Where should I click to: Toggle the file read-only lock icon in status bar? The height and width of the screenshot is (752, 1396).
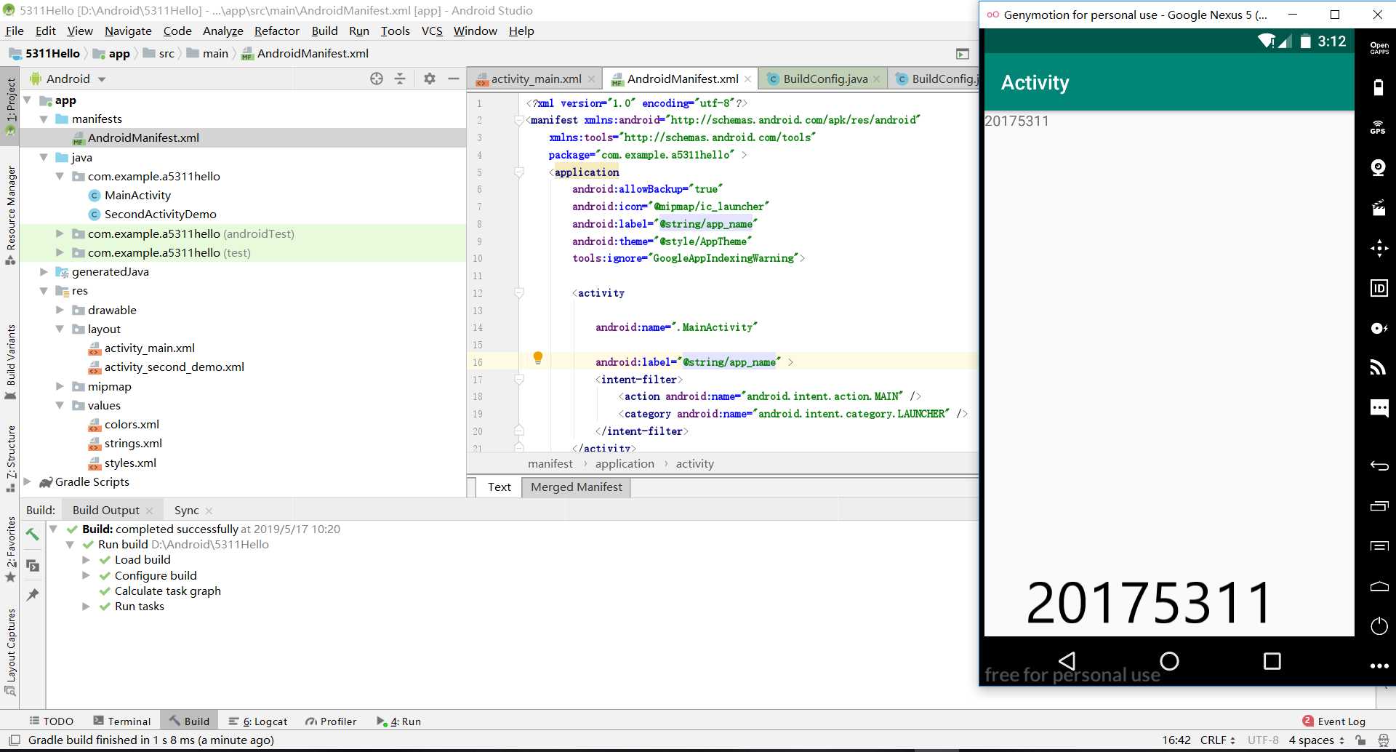point(1360,740)
